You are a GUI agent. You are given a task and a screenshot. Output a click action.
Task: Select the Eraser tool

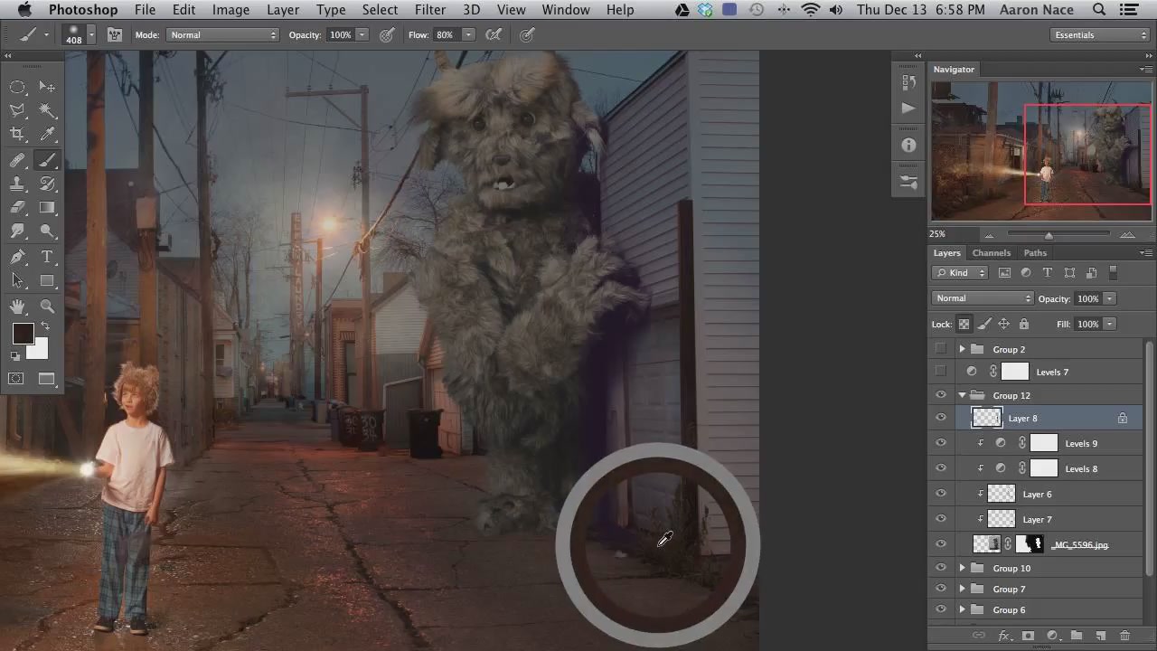coord(17,208)
